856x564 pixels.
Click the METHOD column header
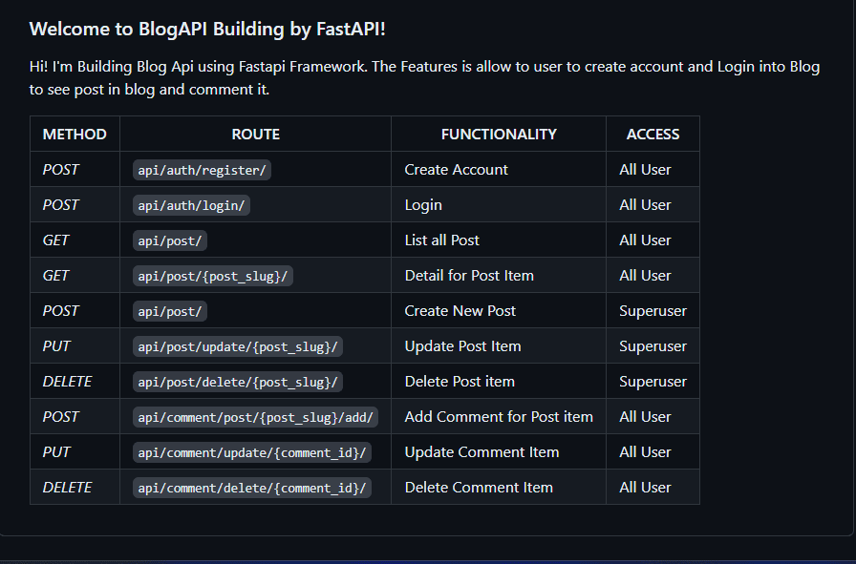[75, 135]
